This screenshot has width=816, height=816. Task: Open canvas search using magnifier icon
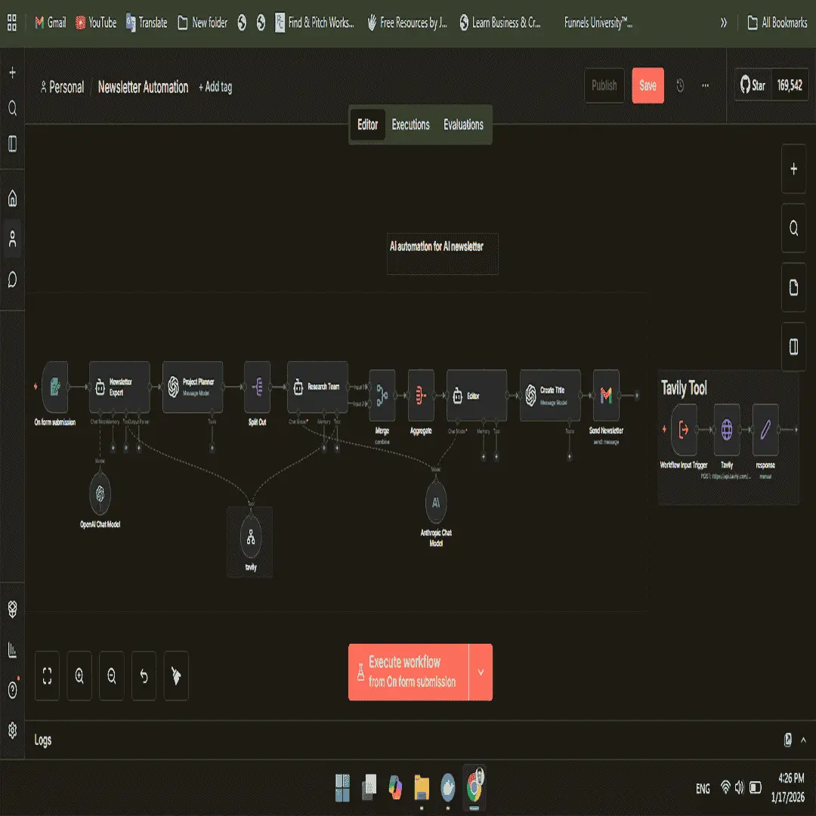793,228
